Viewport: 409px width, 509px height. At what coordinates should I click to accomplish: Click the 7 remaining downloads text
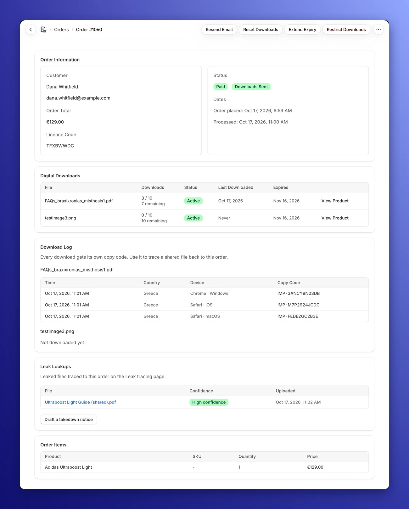153,204
